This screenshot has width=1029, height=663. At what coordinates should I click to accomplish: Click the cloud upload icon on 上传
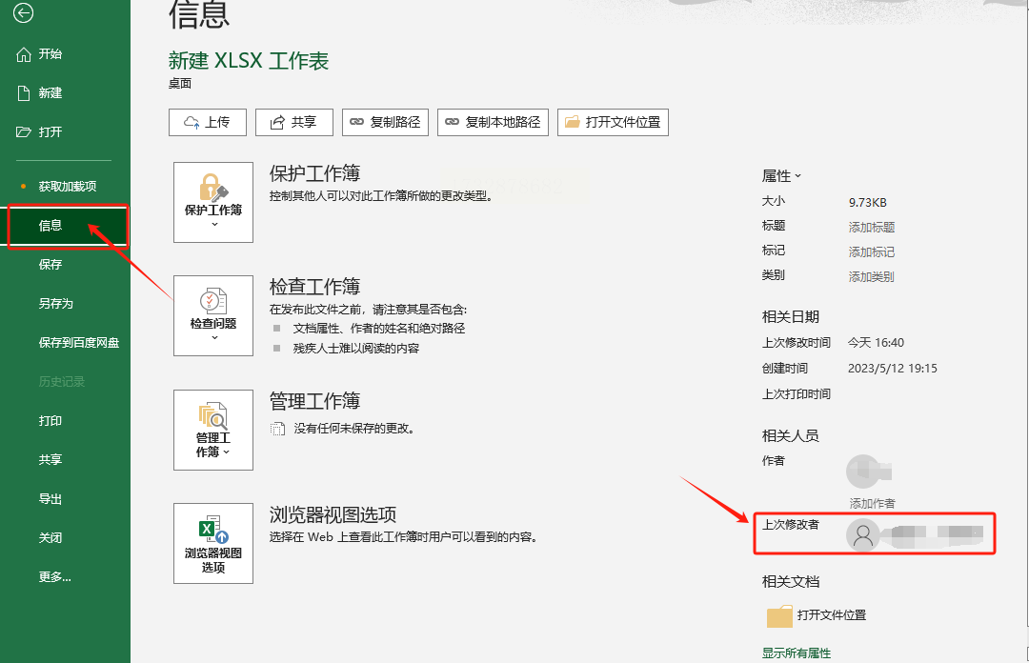pyautogui.click(x=192, y=123)
